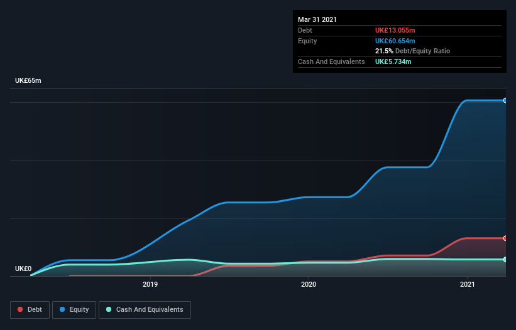Click the UK£60.654m equity value
Screen dimensions: 516x330
click(395, 41)
